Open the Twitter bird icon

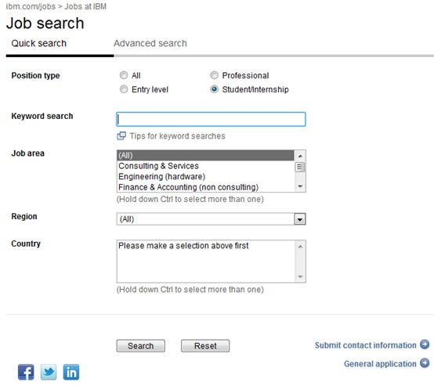click(x=49, y=372)
